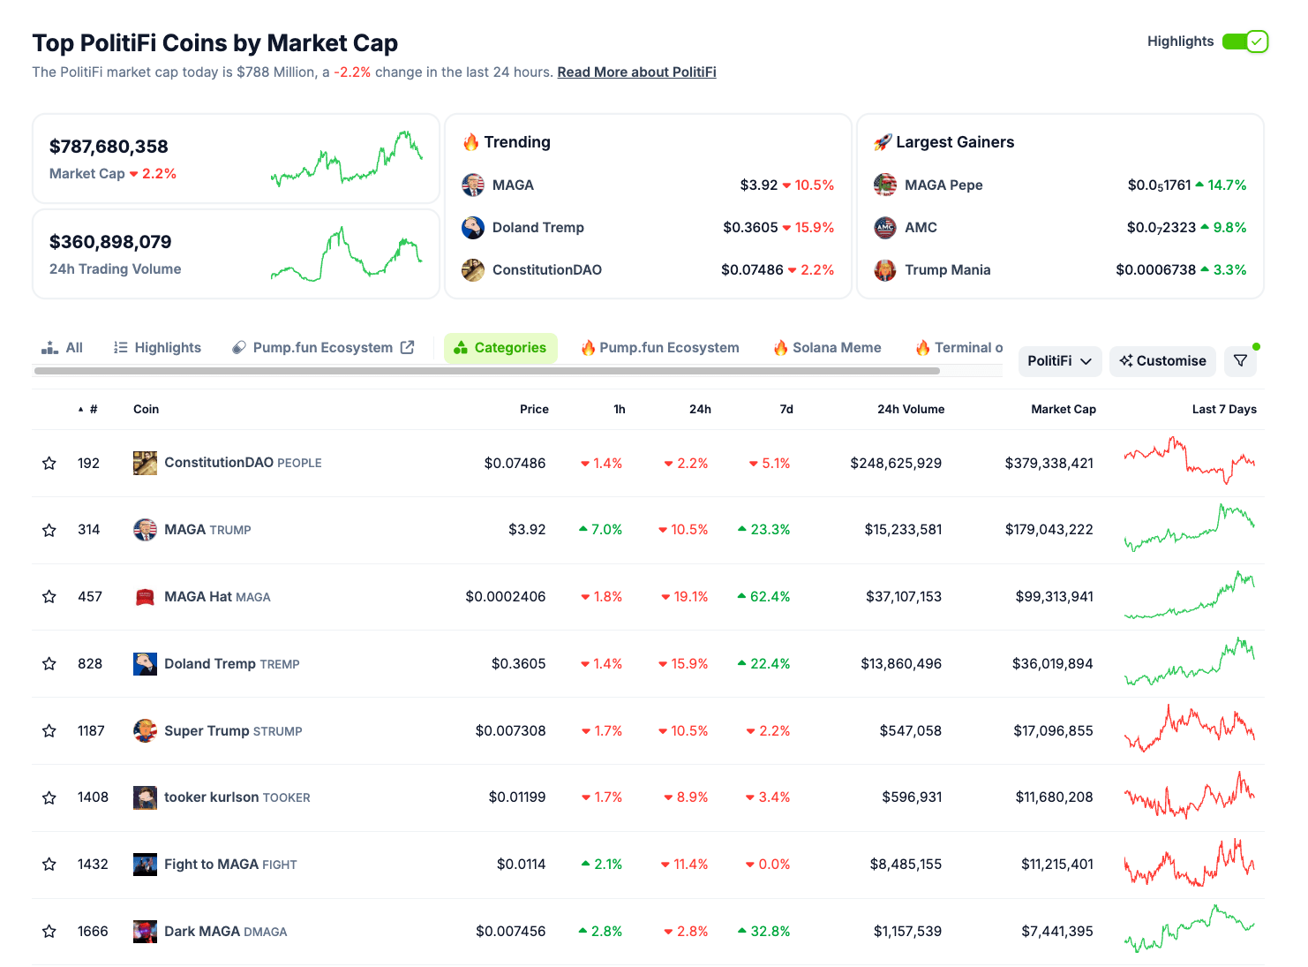Open Pump.fun Ecosystem external link tab
Viewport: 1308px width, 967px height.
pyautogui.click(x=323, y=348)
